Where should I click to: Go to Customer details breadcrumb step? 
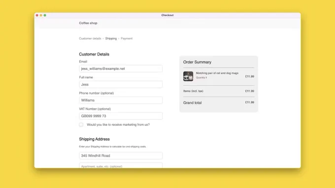pos(90,38)
